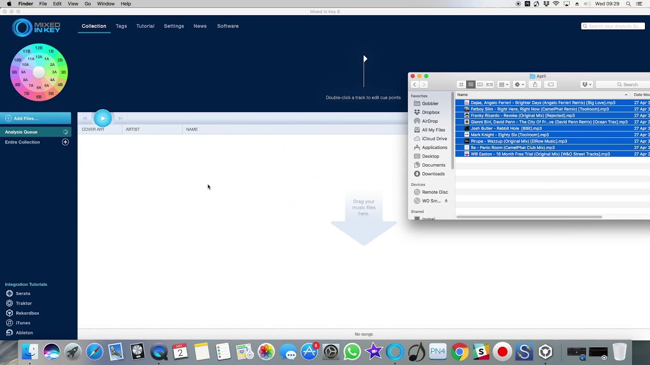Select the 6B segment on the Camelot wheel
The image size is (650, 365).
(39, 97)
